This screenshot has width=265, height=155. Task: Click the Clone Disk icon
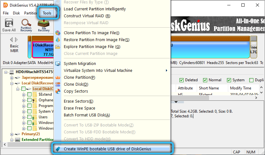click(58, 84)
